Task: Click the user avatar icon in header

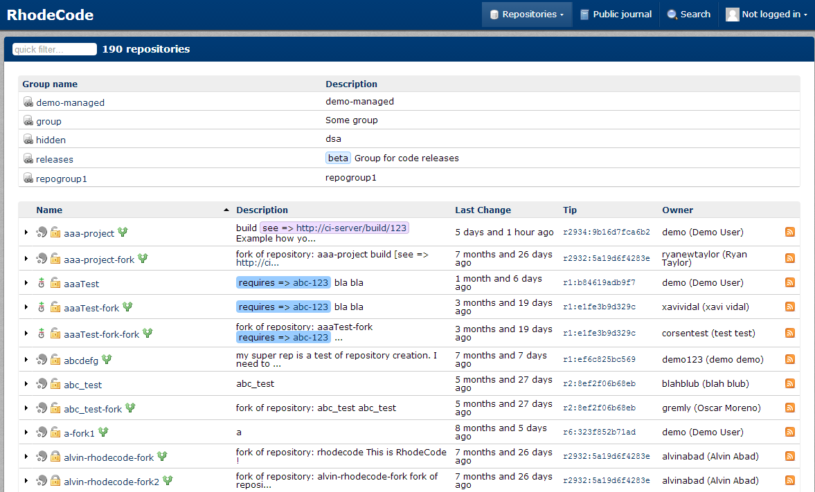Action: pos(732,15)
